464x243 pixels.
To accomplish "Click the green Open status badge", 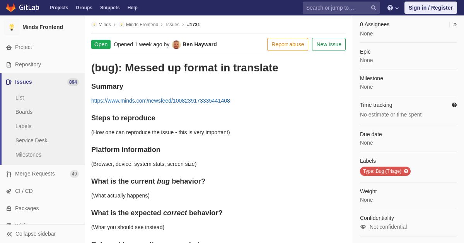I will 101,44.
